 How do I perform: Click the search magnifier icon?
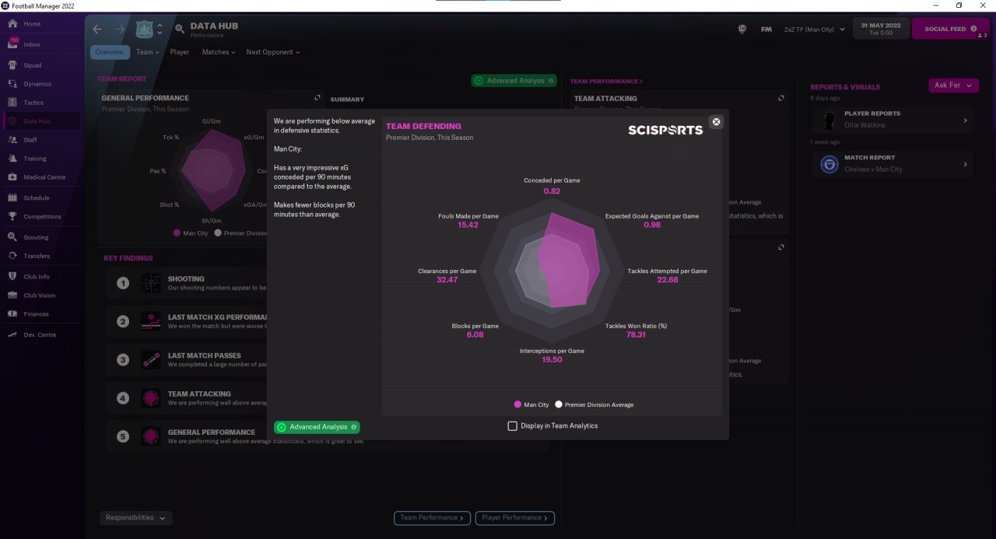pos(180,29)
